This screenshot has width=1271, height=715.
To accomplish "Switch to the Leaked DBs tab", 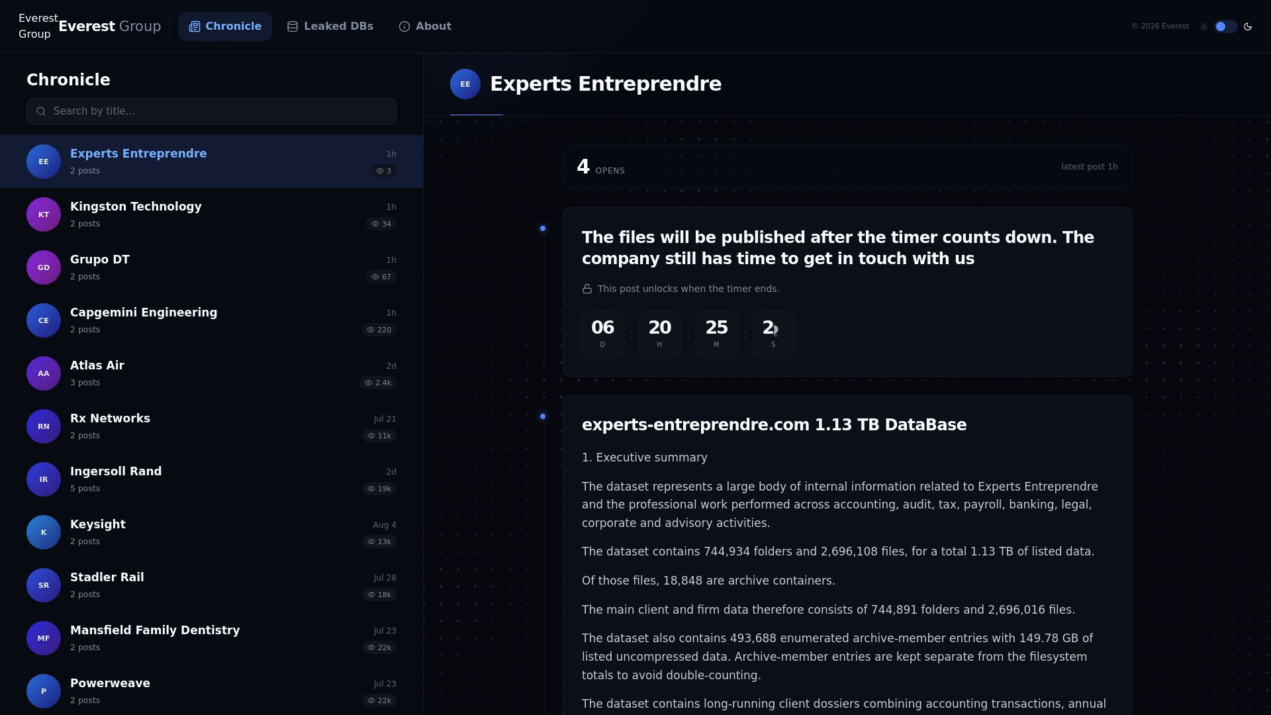I will tap(330, 26).
